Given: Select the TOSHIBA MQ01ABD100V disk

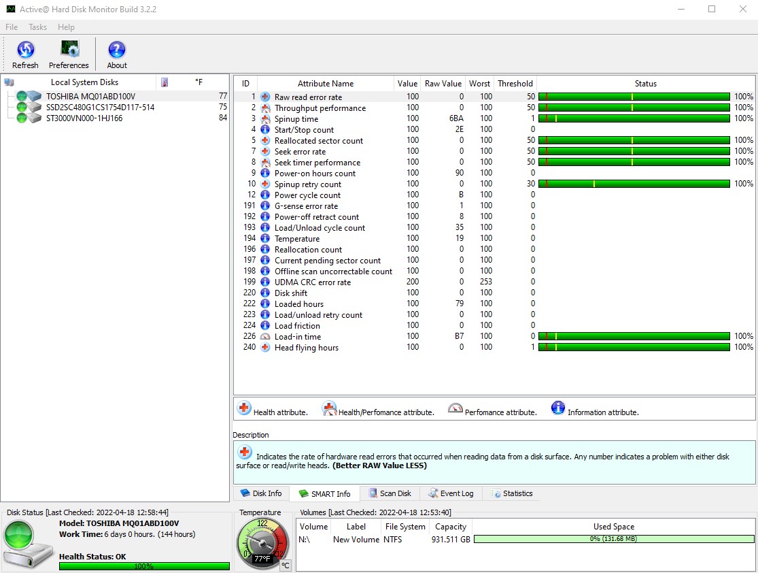Looking at the screenshot, I should click(x=92, y=96).
